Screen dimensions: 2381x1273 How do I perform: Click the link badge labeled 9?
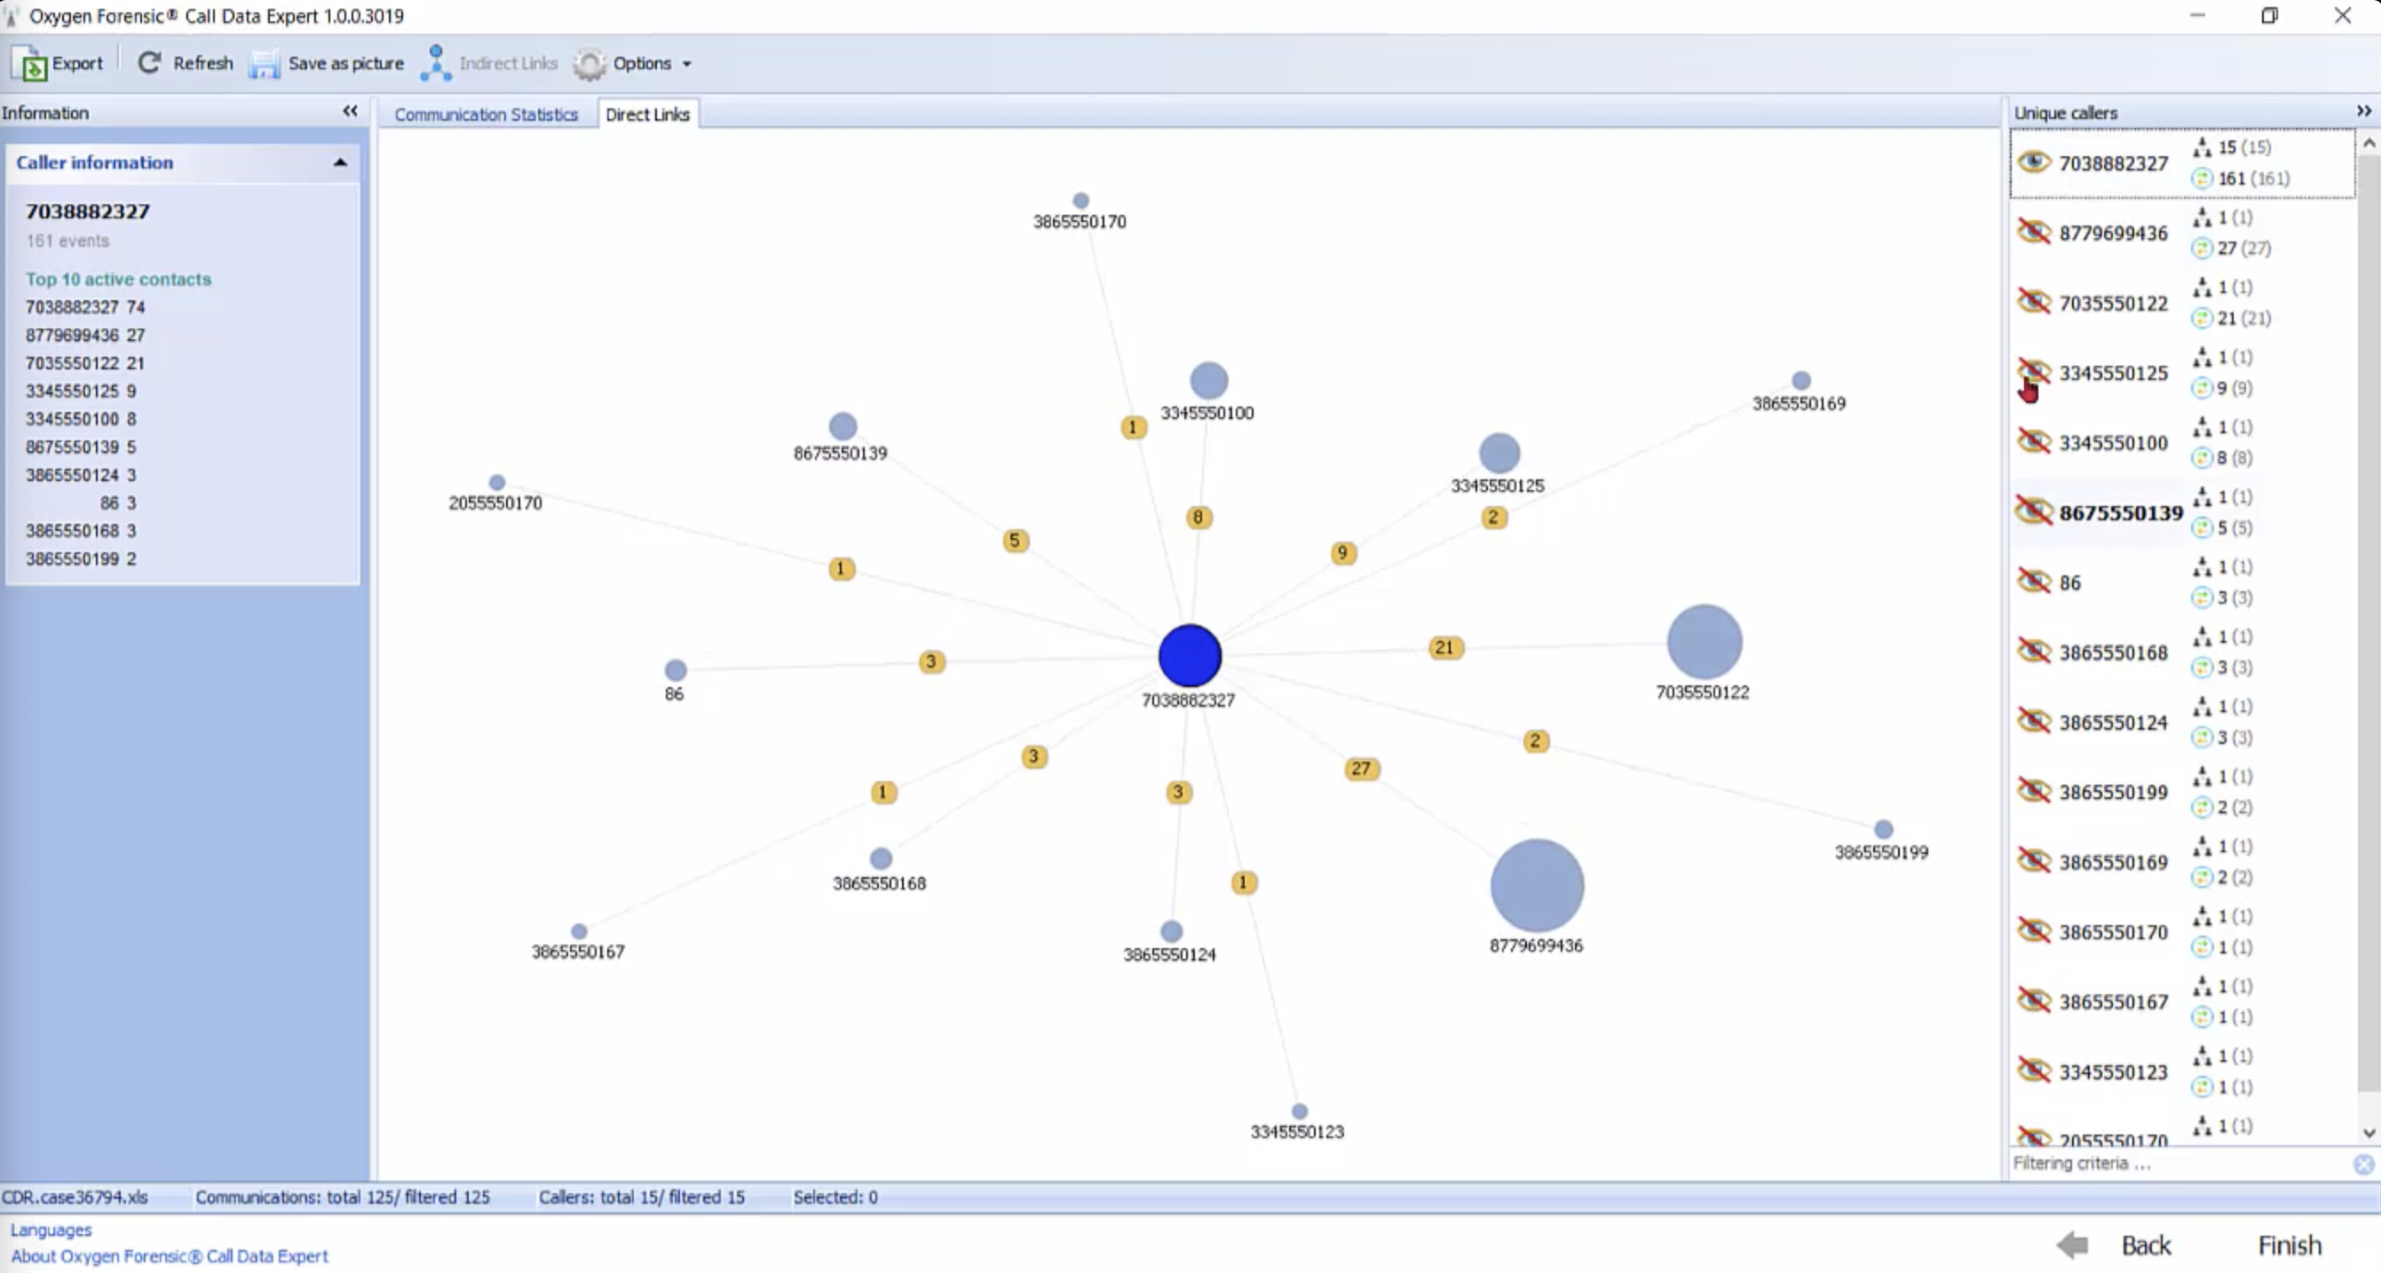[1342, 553]
